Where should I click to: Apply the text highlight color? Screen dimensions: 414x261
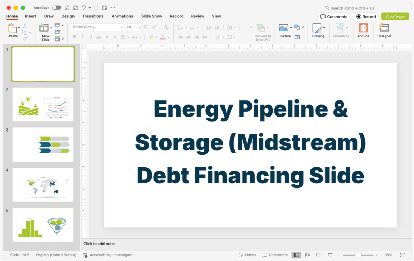tap(151, 37)
